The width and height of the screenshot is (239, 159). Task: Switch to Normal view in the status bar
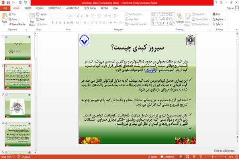[x=181, y=157]
